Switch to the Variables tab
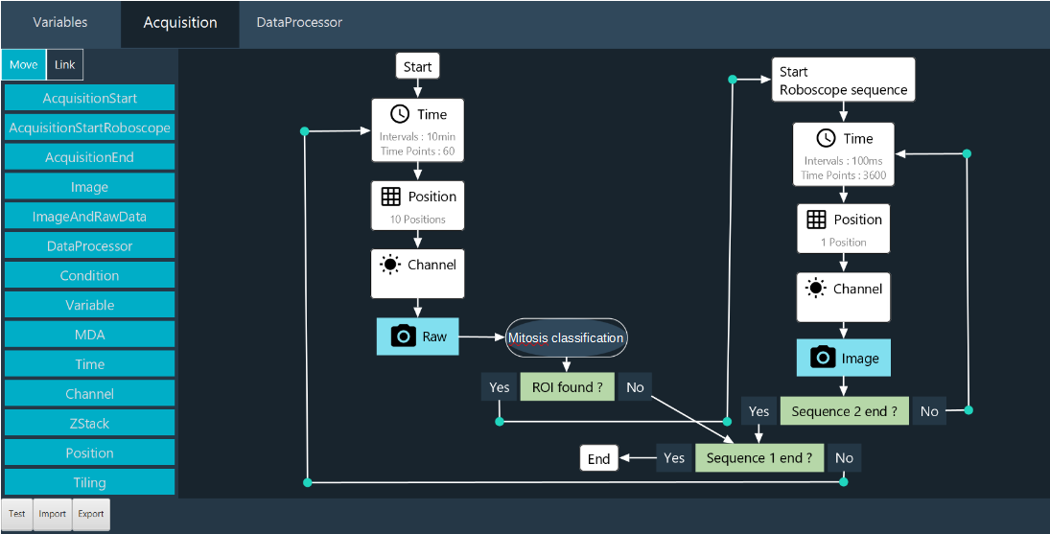The height and width of the screenshot is (534, 1050). coord(60,23)
